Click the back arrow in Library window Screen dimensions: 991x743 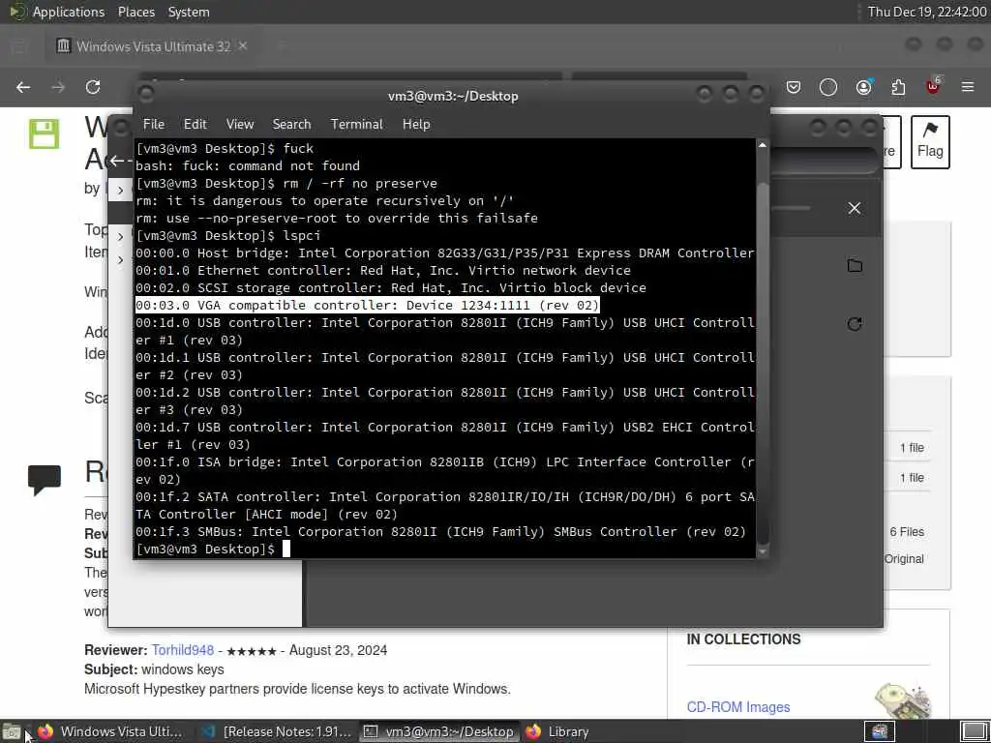[117, 162]
